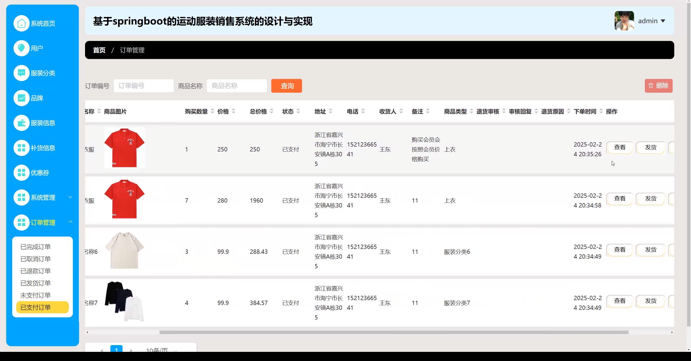This screenshot has width=691, height=361.
Task: Sort by 下单时间 column arrows
Action: coord(601,111)
